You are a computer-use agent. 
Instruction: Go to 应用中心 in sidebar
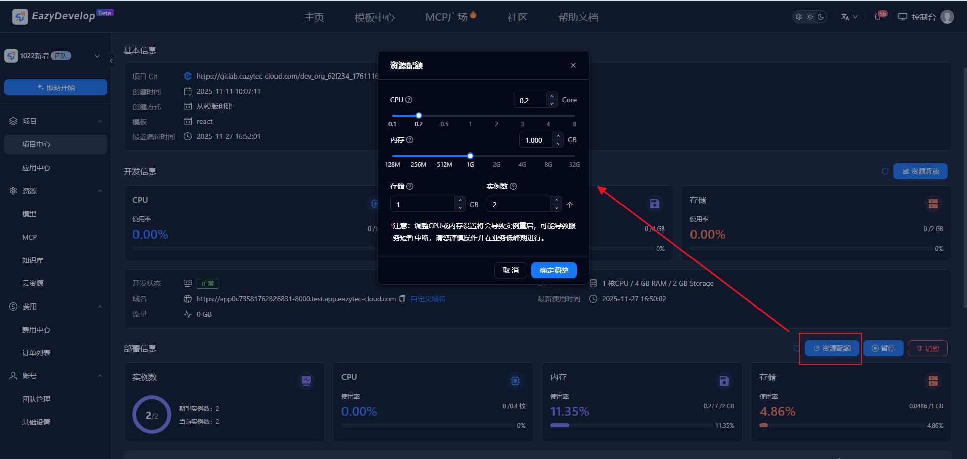point(36,168)
